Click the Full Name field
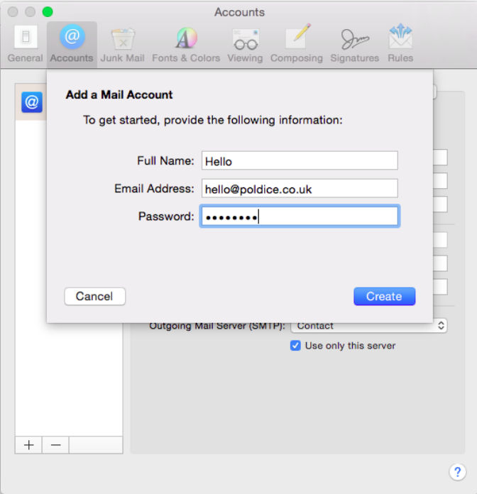The image size is (477, 494). 300,161
